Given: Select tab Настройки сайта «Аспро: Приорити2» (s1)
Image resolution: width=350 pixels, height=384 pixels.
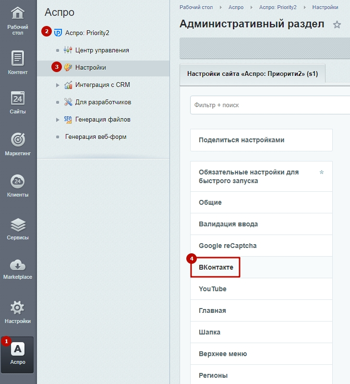Looking at the screenshot, I should [253, 74].
